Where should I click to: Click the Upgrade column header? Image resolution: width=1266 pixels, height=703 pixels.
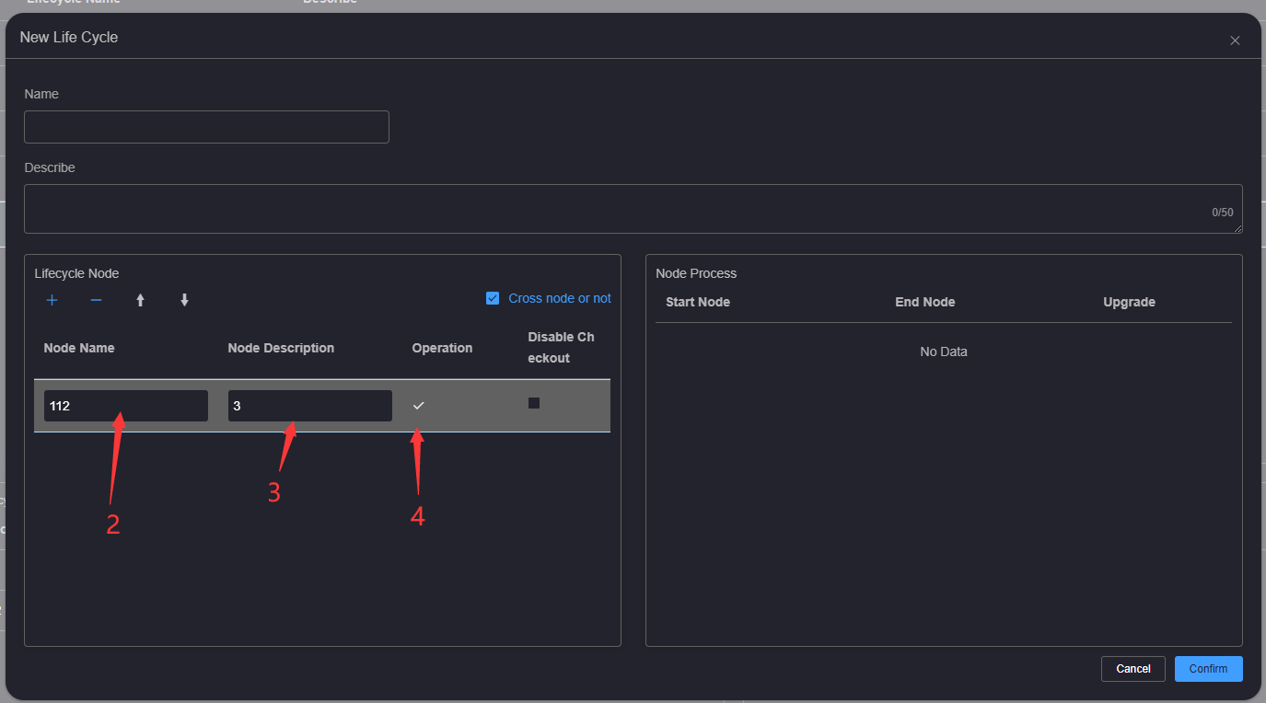(x=1129, y=302)
